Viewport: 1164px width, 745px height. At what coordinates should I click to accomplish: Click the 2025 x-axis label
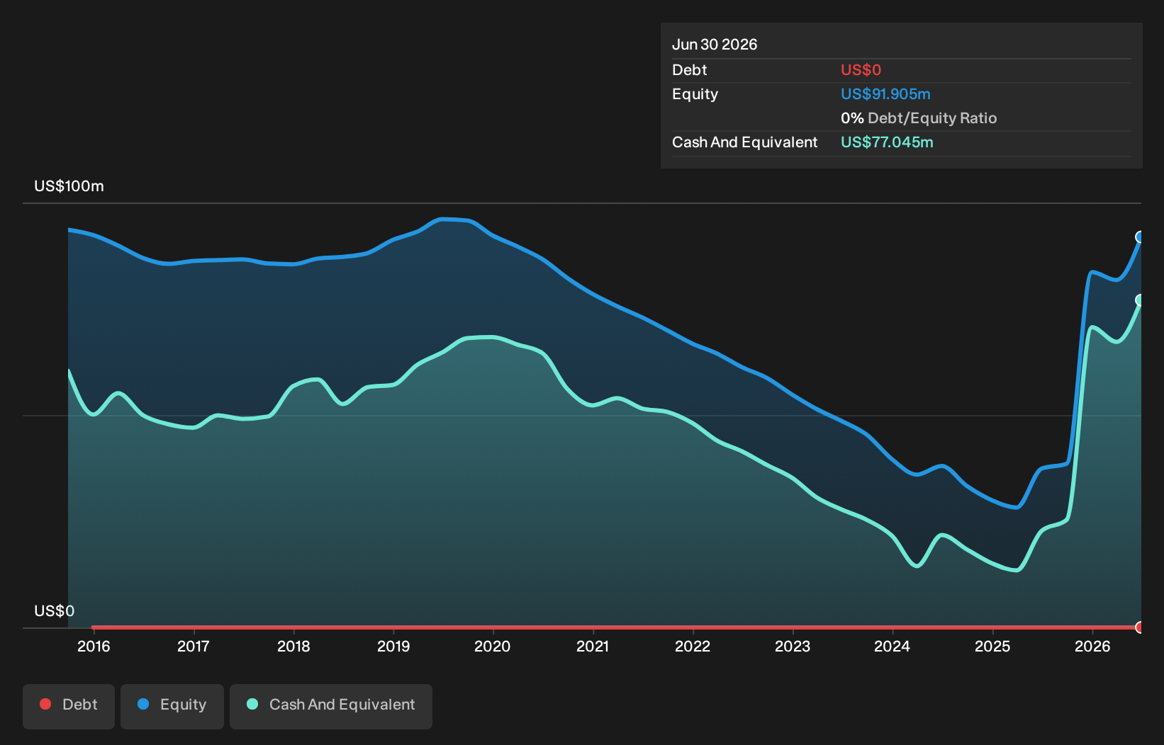(992, 646)
